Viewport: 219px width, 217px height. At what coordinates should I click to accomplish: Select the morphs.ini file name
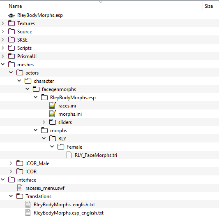click(70, 114)
